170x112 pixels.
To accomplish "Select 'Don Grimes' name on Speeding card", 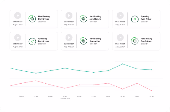I will 43,41.
